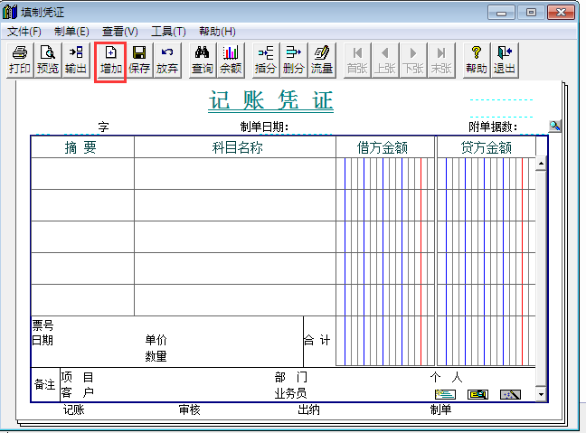Open the 文件(F) menu
The width and height of the screenshot is (586, 433).
point(24,32)
